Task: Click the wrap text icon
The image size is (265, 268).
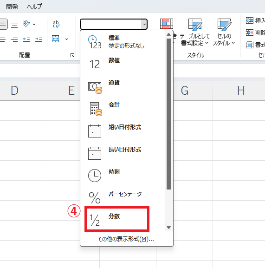Action: pyautogui.click(x=56, y=24)
